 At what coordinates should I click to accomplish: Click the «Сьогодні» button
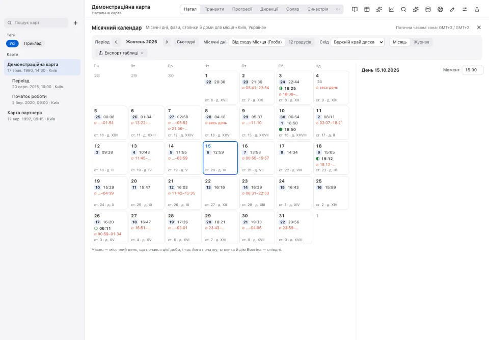(186, 42)
